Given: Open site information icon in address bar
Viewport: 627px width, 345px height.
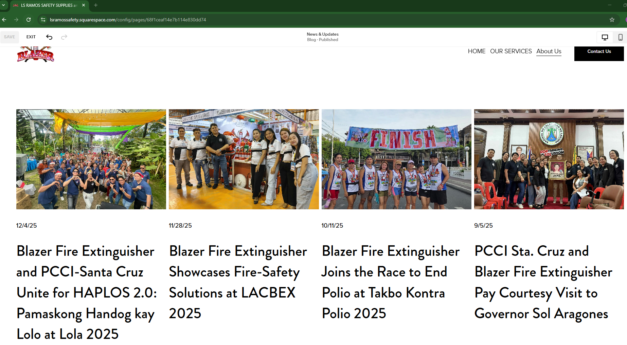Looking at the screenshot, I should [43, 20].
